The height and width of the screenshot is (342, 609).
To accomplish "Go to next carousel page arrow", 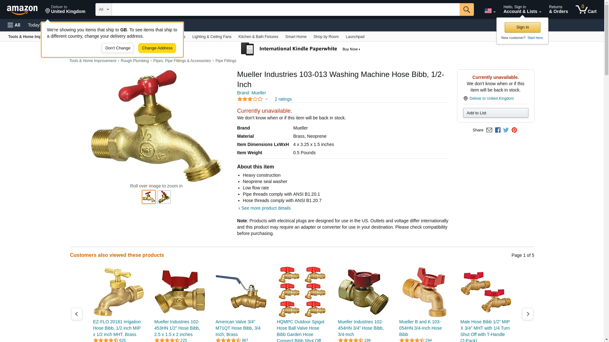I will (528, 314).
